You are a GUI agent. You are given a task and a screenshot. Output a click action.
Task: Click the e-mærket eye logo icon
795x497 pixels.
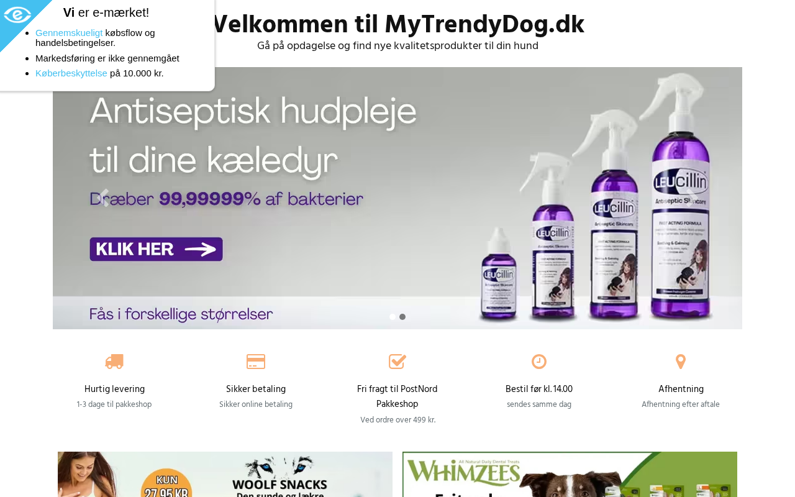point(17,15)
